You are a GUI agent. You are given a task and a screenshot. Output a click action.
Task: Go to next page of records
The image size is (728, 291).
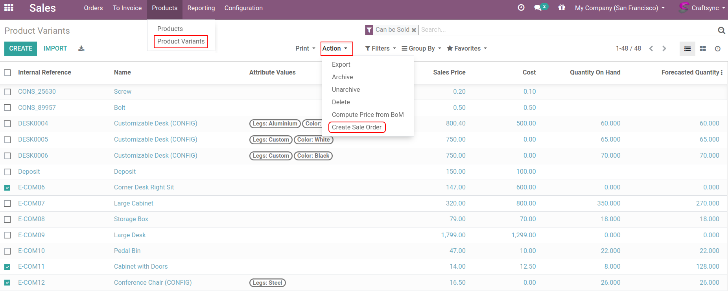[x=664, y=49]
